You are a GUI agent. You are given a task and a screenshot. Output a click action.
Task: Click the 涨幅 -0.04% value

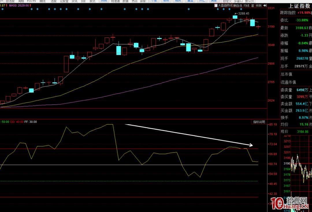coord(303,43)
